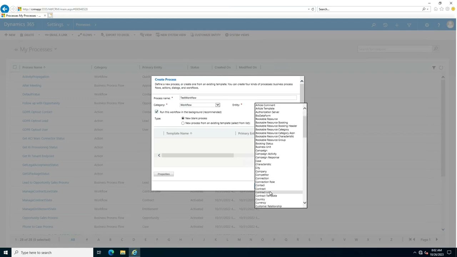Click Create Process dialog scroll-up arrow
Viewport: 457px width, 257px height.
click(x=302, y=81)
